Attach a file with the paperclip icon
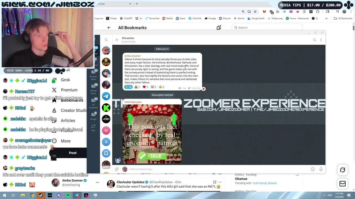This screenshot has height=199, width=355. coord(117,169)
